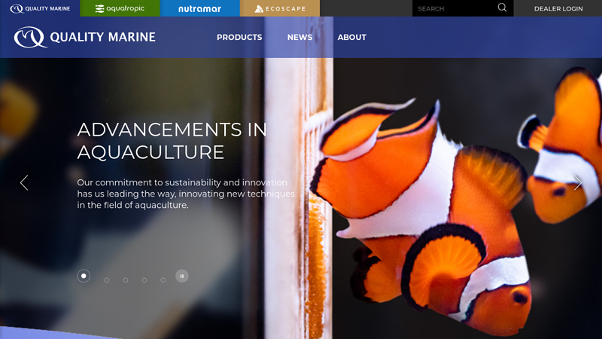
Task: Select the second carousel slide dot
Action: [107, 280]
